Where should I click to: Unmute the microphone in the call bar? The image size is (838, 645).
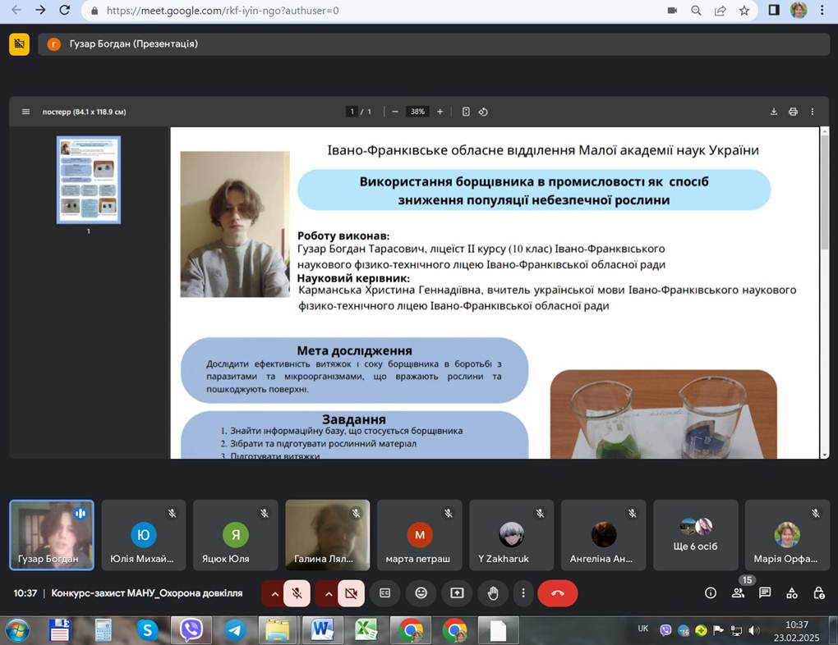click(297, 593)
